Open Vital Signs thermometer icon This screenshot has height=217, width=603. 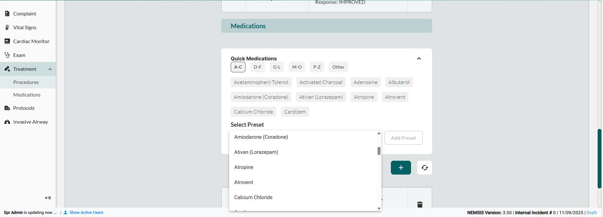coord(7,27)
